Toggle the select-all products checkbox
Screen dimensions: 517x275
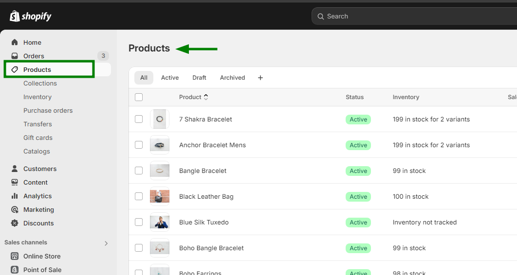tap(139, 97)
